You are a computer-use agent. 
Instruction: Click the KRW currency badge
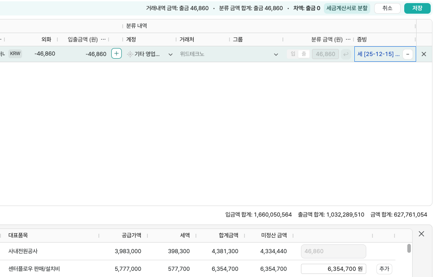15,54
